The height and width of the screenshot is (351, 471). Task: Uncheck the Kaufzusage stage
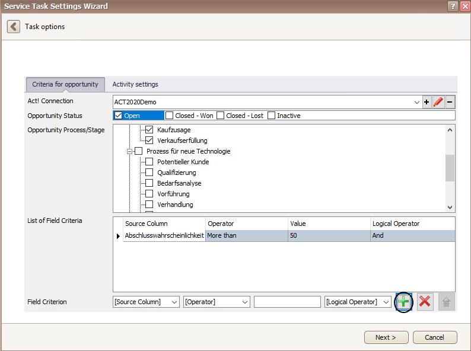(149, 130)
